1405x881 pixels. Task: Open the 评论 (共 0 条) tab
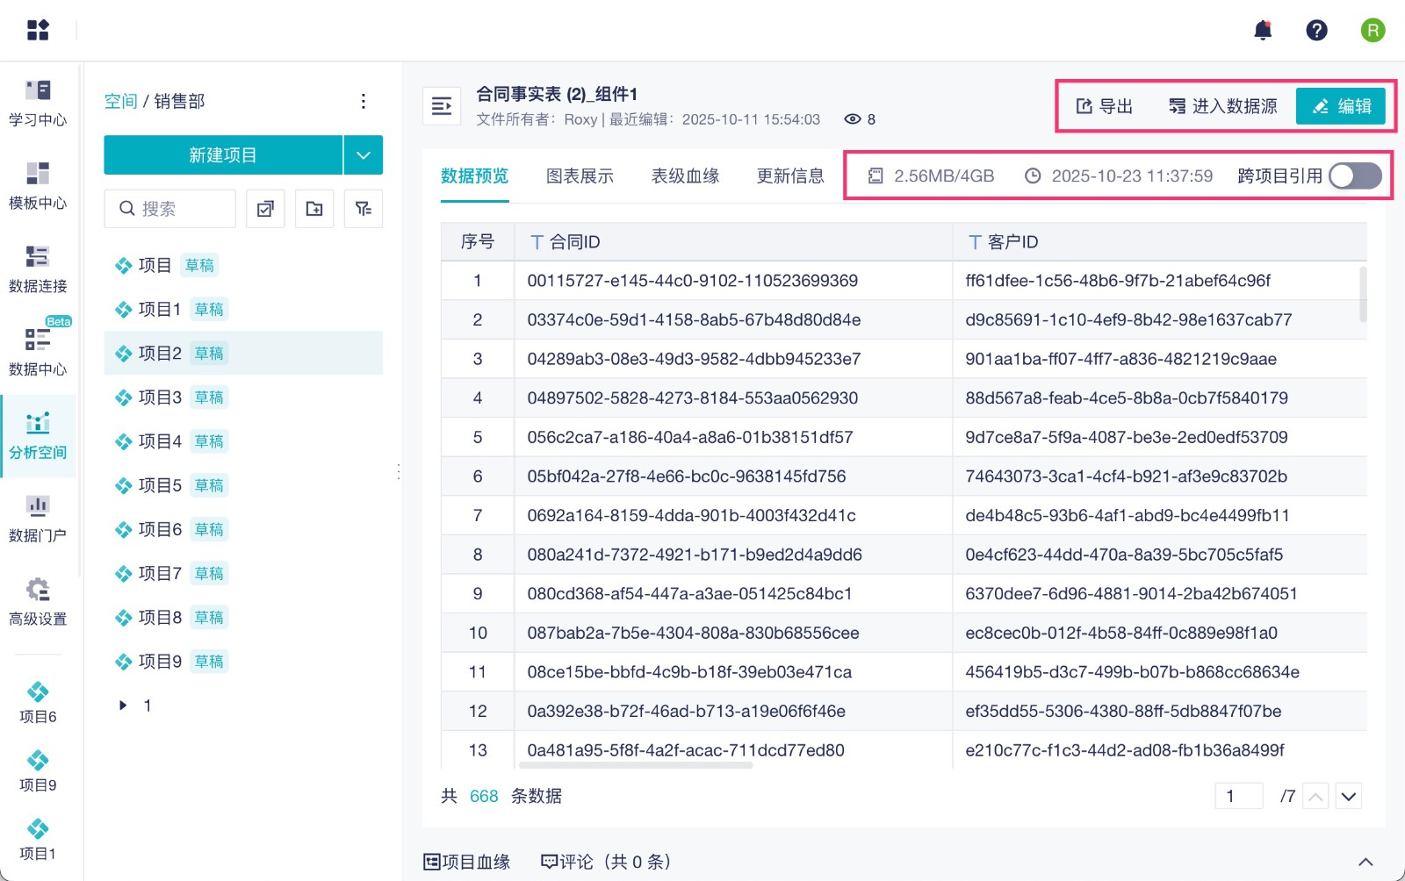[x=606, y=862]
